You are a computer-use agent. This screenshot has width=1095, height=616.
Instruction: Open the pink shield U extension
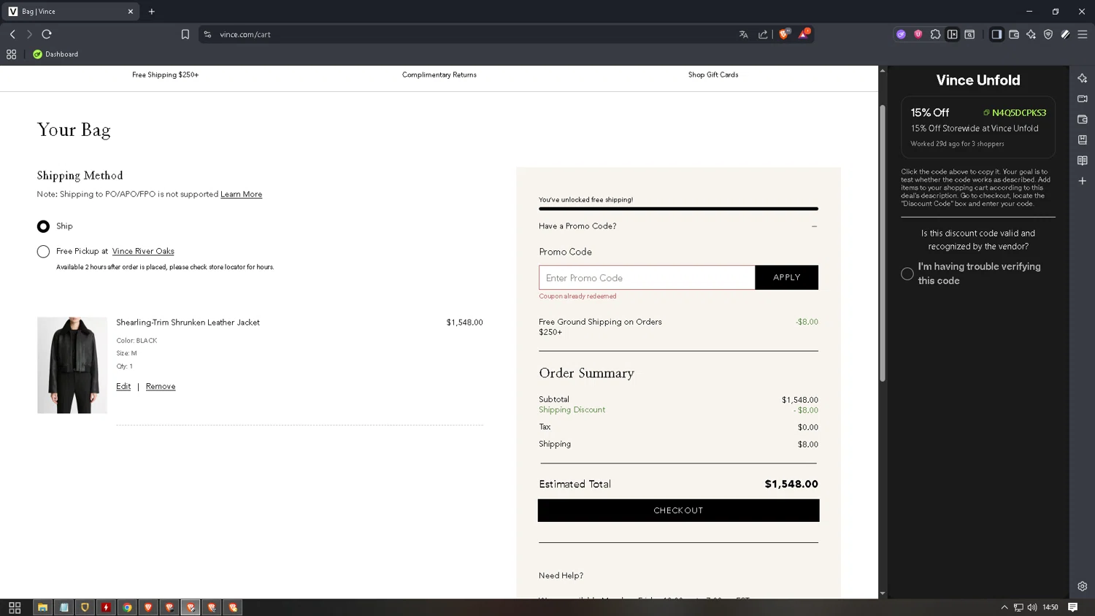coord(918,34)
